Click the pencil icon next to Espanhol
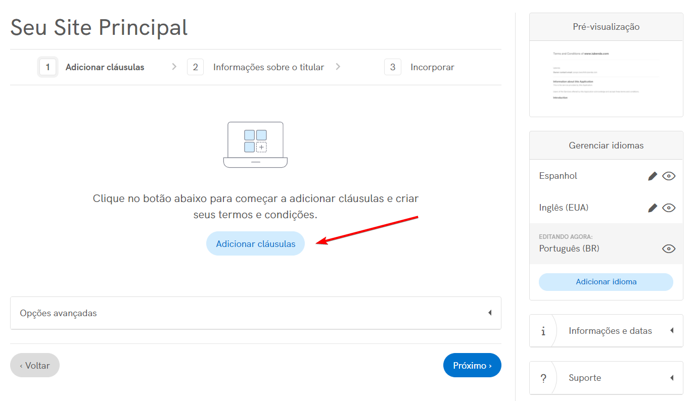693x401 pixels. [x=653, y=176]
